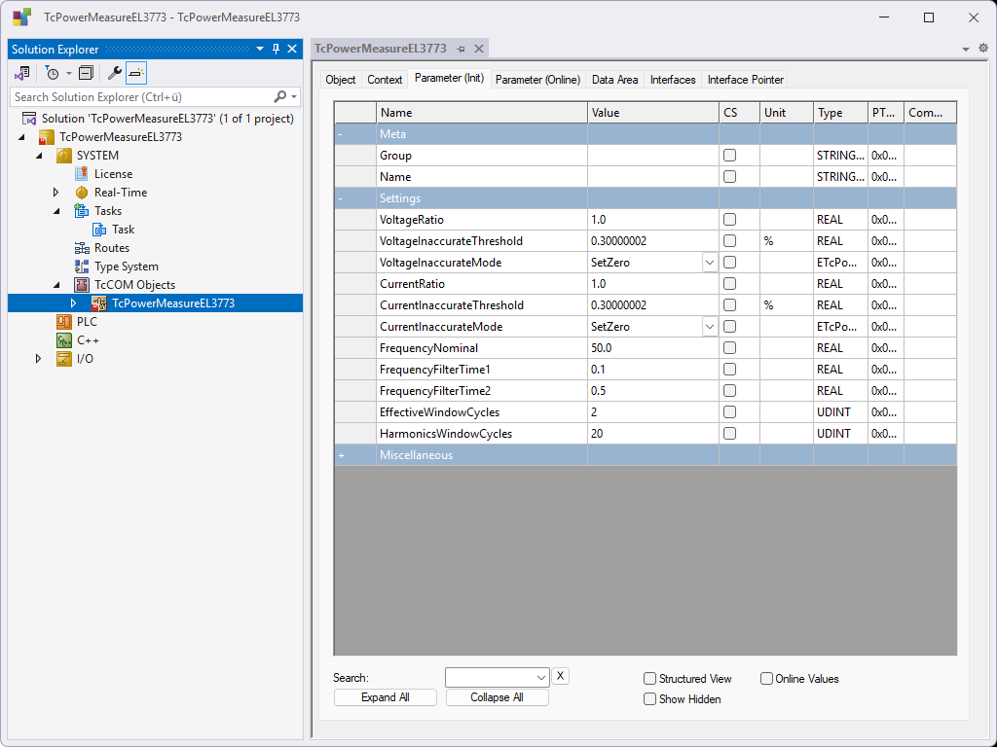Click the Solution 'TcPowerMeasureEL3773' node icon
The height and width of the screenshot is (747, 997).
click(29, 119)
